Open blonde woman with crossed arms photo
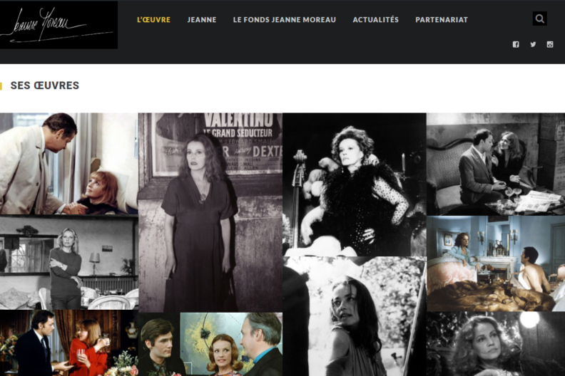 tap(68, 262)
